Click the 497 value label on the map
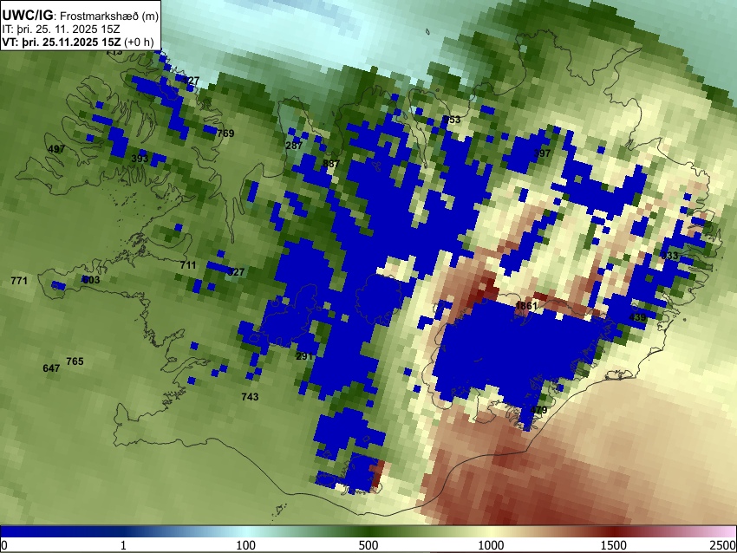Screen dimensions: 737x553 tap(56, 149)
